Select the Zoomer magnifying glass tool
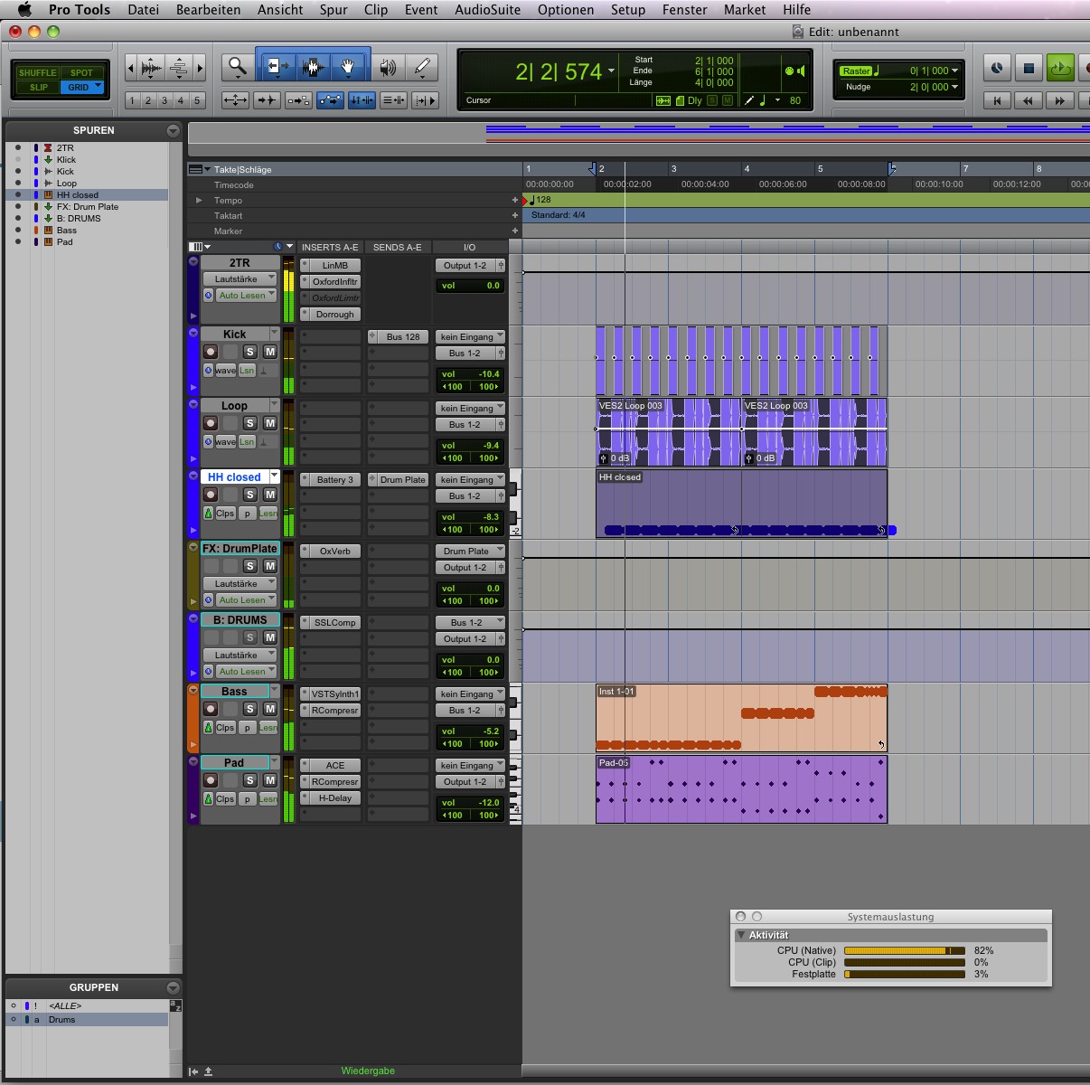 tap(237, 67)
